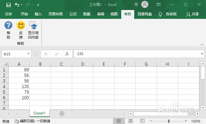Open the Redo history dropdown arrow
Viewport: 206px width, 124px height.
pyautogui.click(x=32, y=5)
